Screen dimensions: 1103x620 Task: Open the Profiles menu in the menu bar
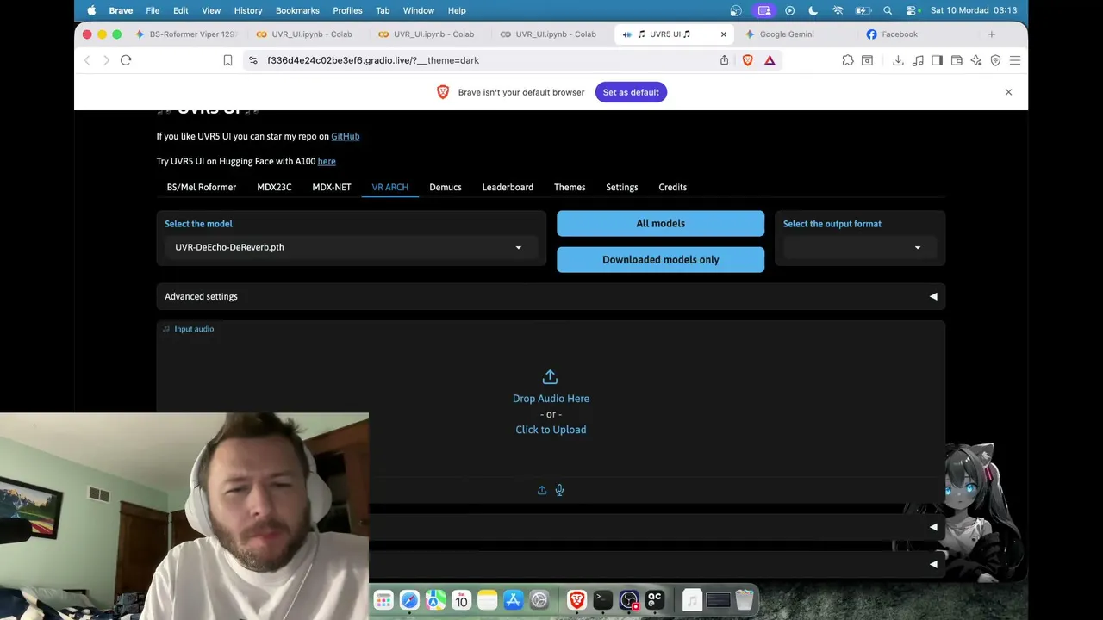point(347,10)
